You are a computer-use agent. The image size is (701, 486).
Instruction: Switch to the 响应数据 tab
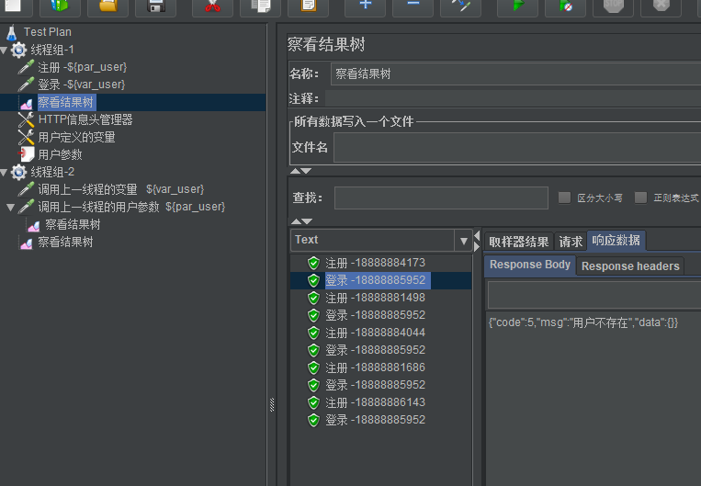[616, 241]
